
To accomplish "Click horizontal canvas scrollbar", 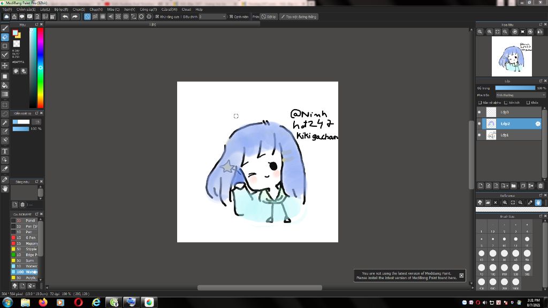I will pyautogui.click(x=260, y=288).
